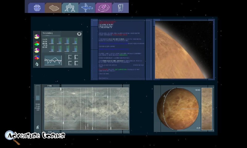Open the space station tab
This screenshot has width=247, height=148.
87,8
